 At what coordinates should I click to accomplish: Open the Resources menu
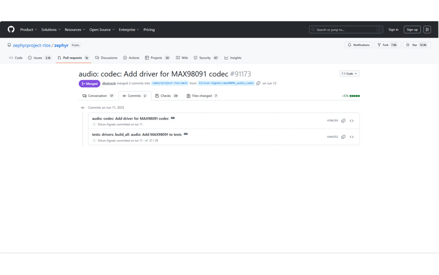point(75,30)
